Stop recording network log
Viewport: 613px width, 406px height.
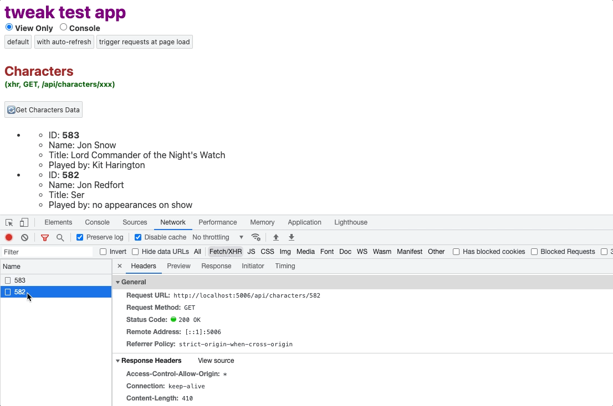[9, 237]
